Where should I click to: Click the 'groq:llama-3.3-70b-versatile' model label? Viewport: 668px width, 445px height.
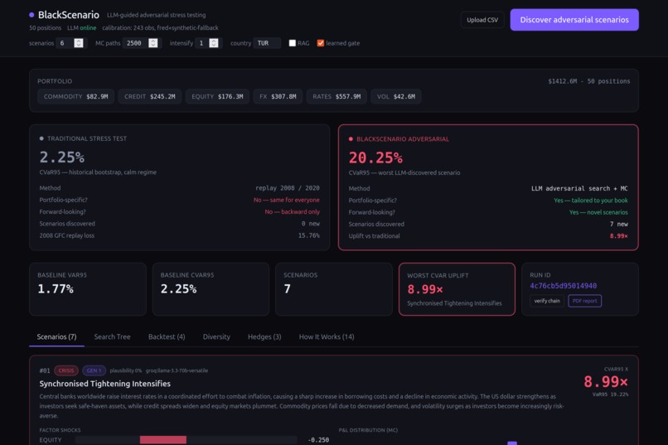pyautogui.click(x=177, y=370)
